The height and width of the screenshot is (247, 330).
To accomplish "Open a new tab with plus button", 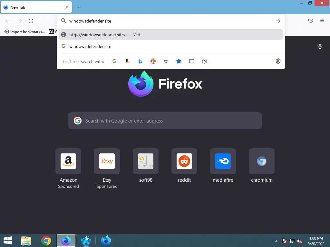I will point(79,7).
